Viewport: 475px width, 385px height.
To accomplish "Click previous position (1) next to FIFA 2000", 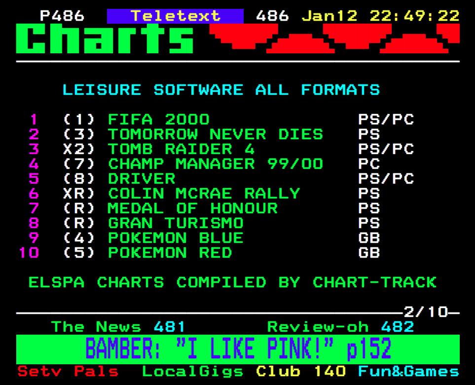I will pyautogui.click(x=79, y=119).
